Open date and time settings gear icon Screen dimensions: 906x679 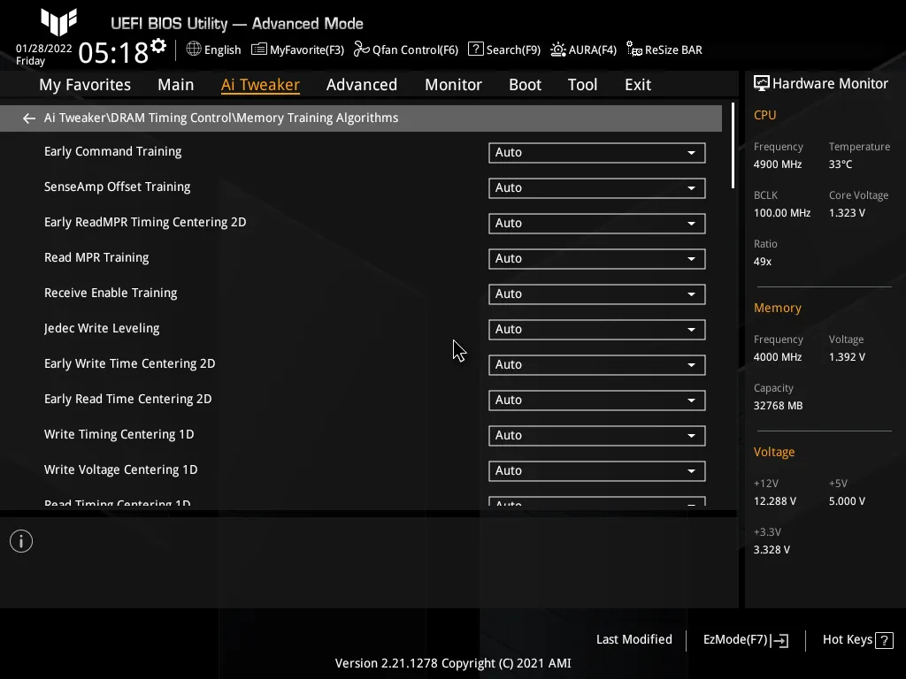click(158, 46)
